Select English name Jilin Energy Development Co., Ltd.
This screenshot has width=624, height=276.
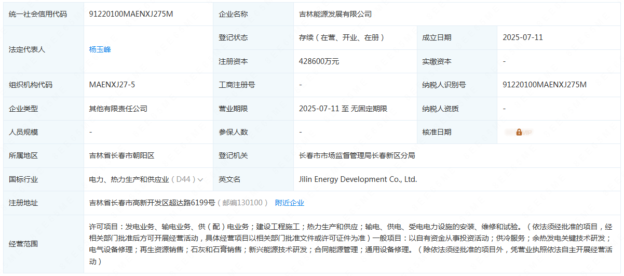tap(358, 179)
